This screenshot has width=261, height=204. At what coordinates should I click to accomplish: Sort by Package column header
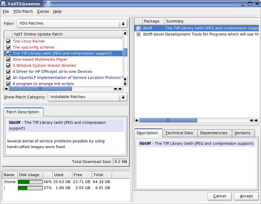[x=153, y=21]
